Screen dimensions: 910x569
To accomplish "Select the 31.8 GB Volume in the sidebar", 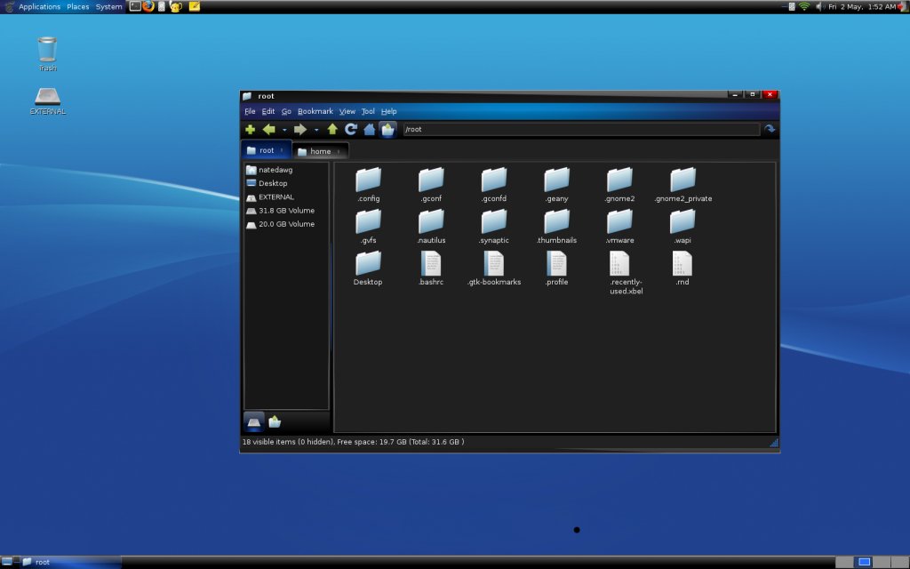I will tap(286, 211).
